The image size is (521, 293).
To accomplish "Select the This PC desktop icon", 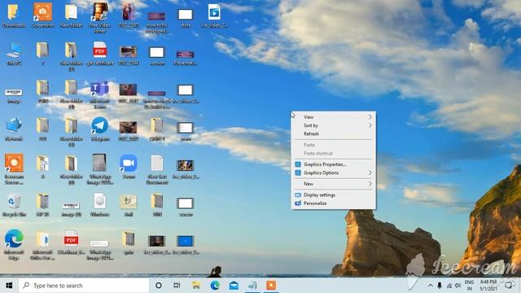I will click(x=14, y=54).
